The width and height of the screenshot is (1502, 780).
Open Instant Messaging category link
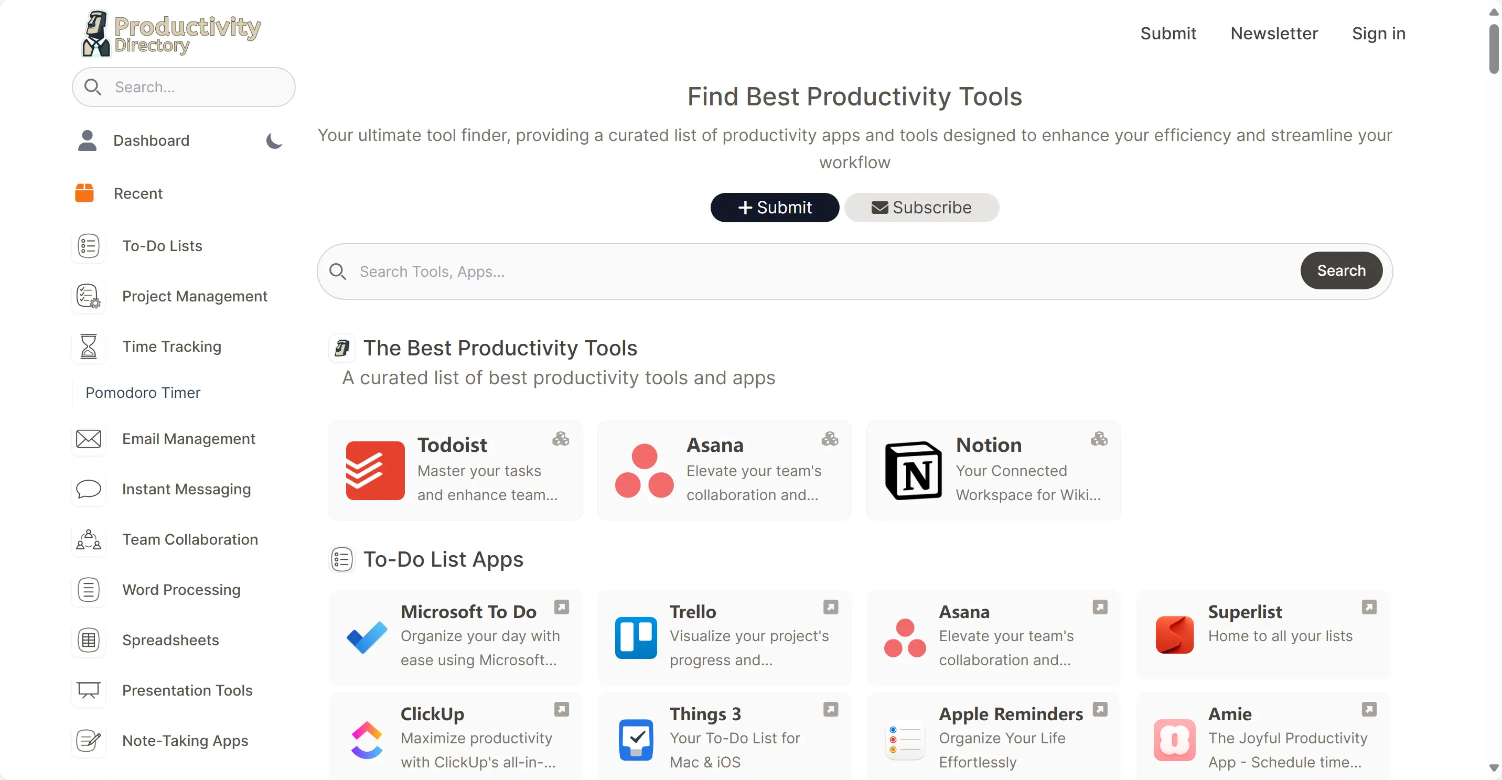click(187, 489)
